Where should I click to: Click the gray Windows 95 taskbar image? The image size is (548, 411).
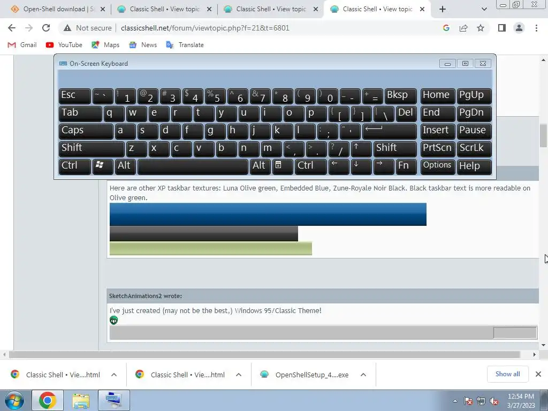click(x=323, y=332)
